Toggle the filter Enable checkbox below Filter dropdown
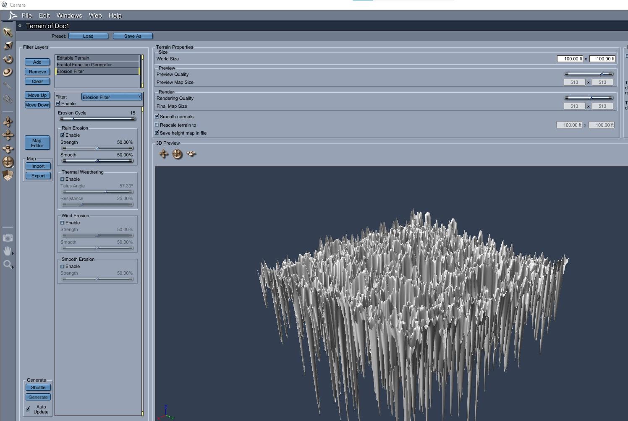 pyautogui.click(x=58, y=103)
